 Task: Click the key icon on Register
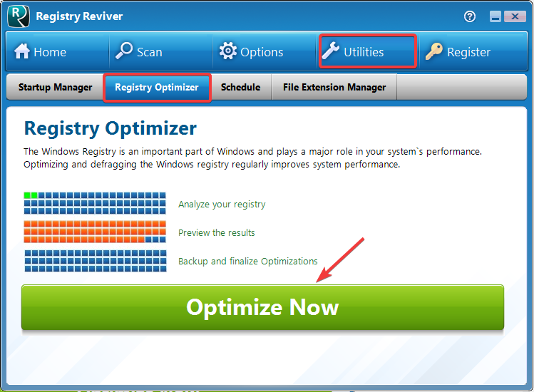click(434, 51)
